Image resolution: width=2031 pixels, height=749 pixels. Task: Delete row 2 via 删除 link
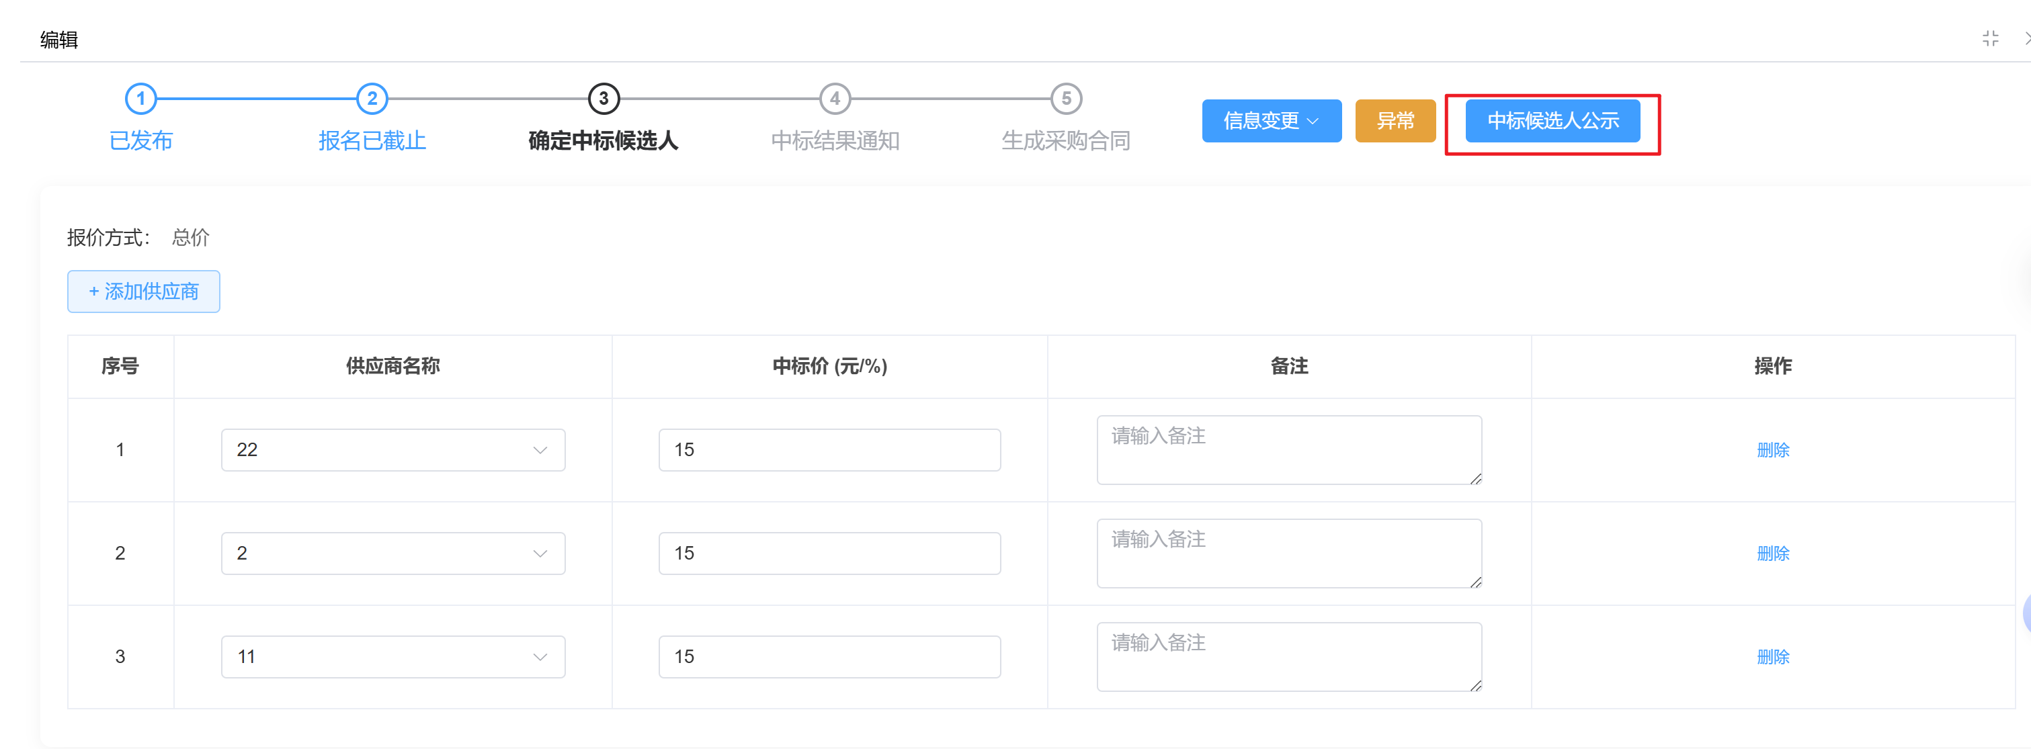click(1772, 553)
